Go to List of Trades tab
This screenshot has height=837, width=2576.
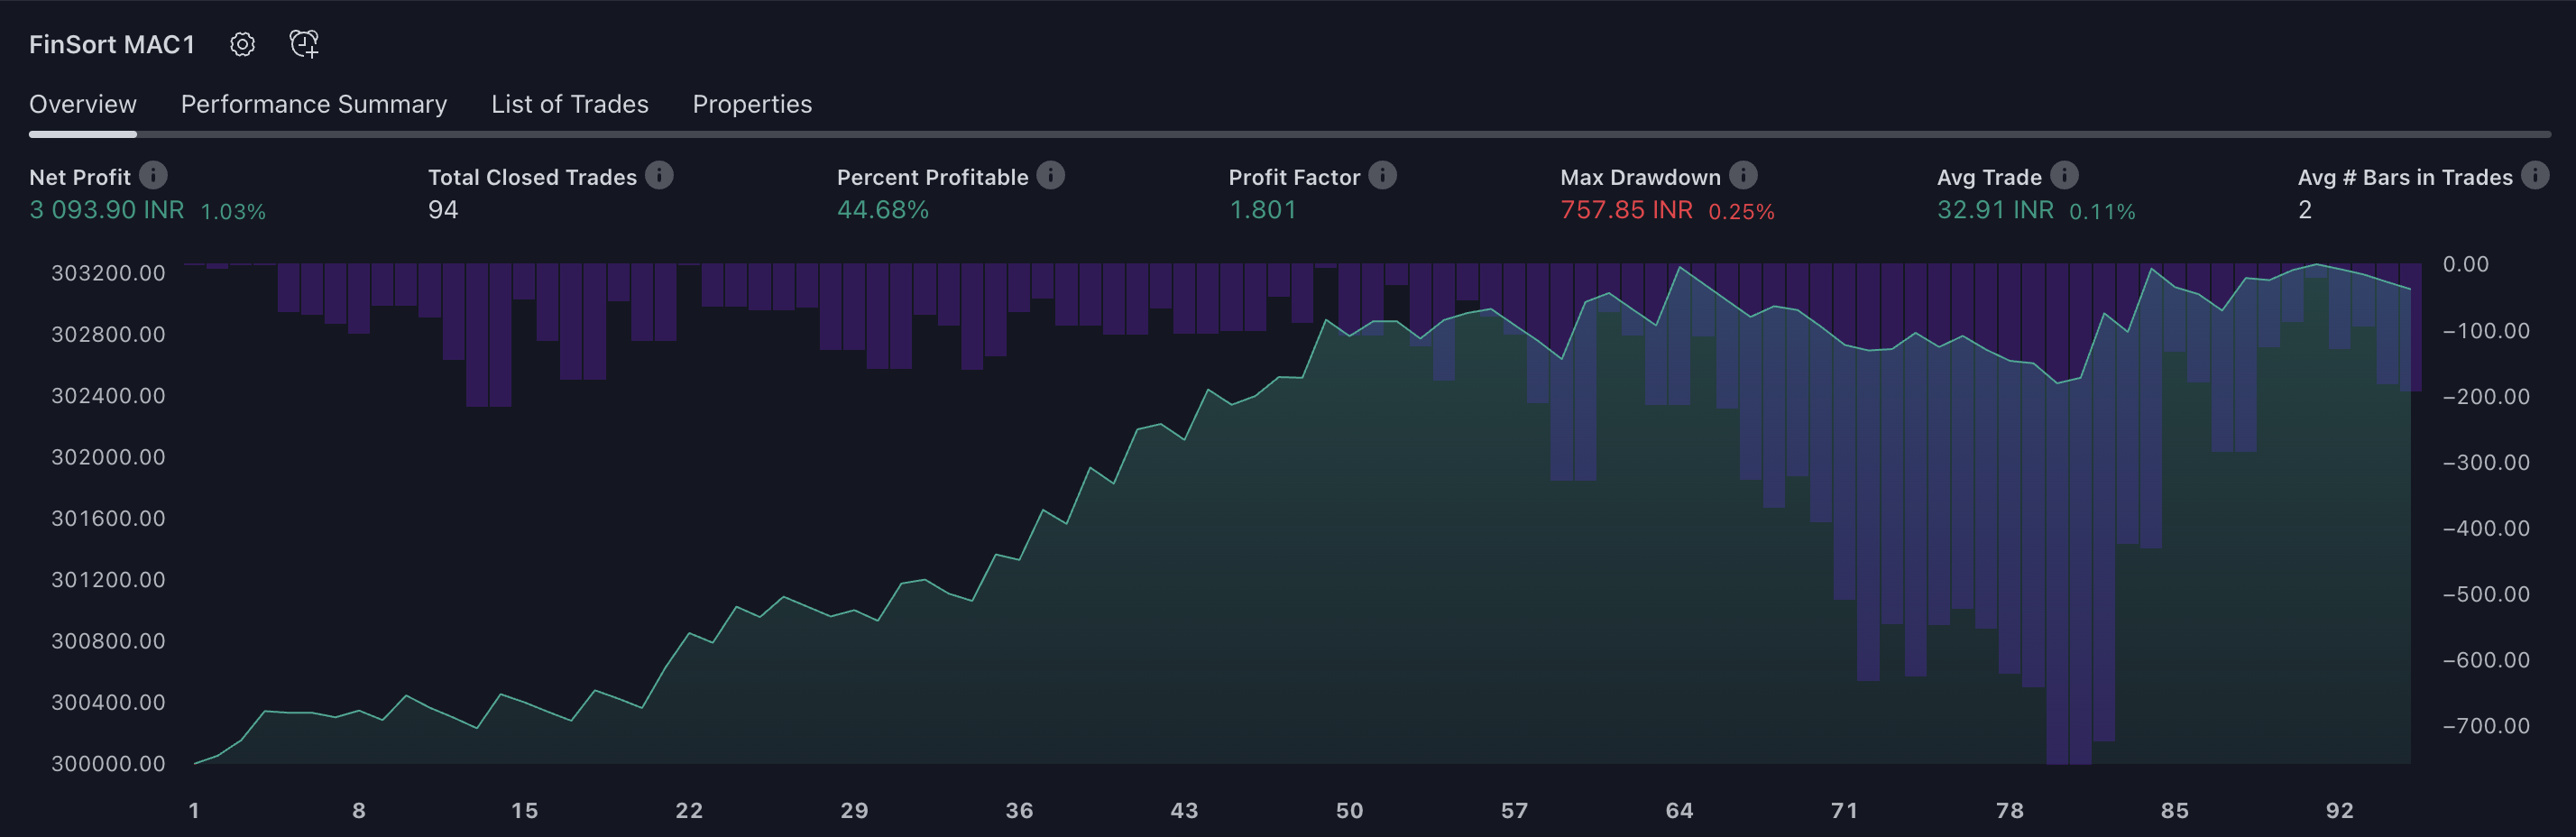[569, 104]
